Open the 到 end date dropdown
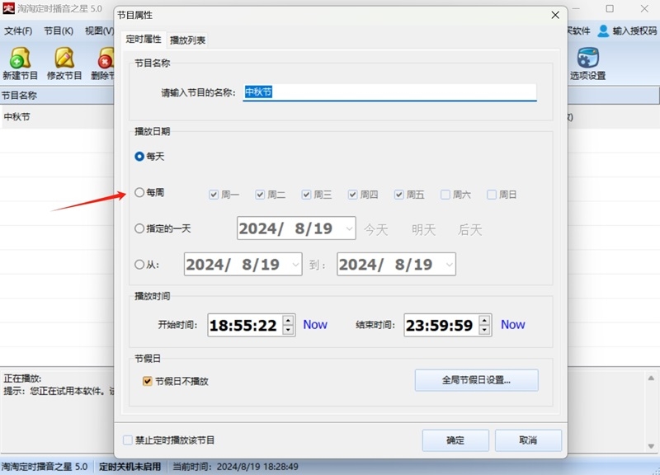The height and width of the screenshot is (475, 660). pyautogui.click(x=450, y=265)
